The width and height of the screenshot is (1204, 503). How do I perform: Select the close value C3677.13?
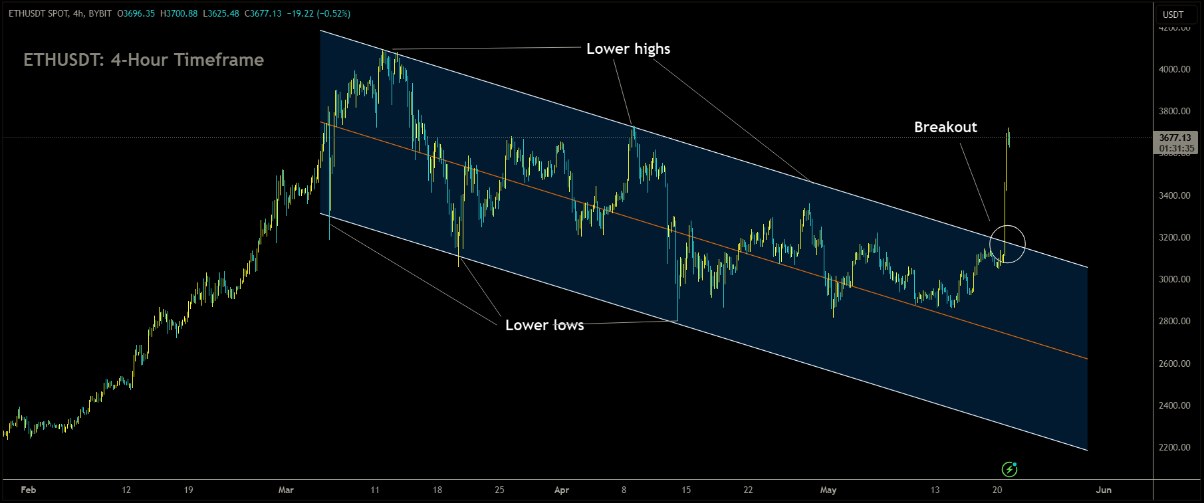[x=263, y=13]
